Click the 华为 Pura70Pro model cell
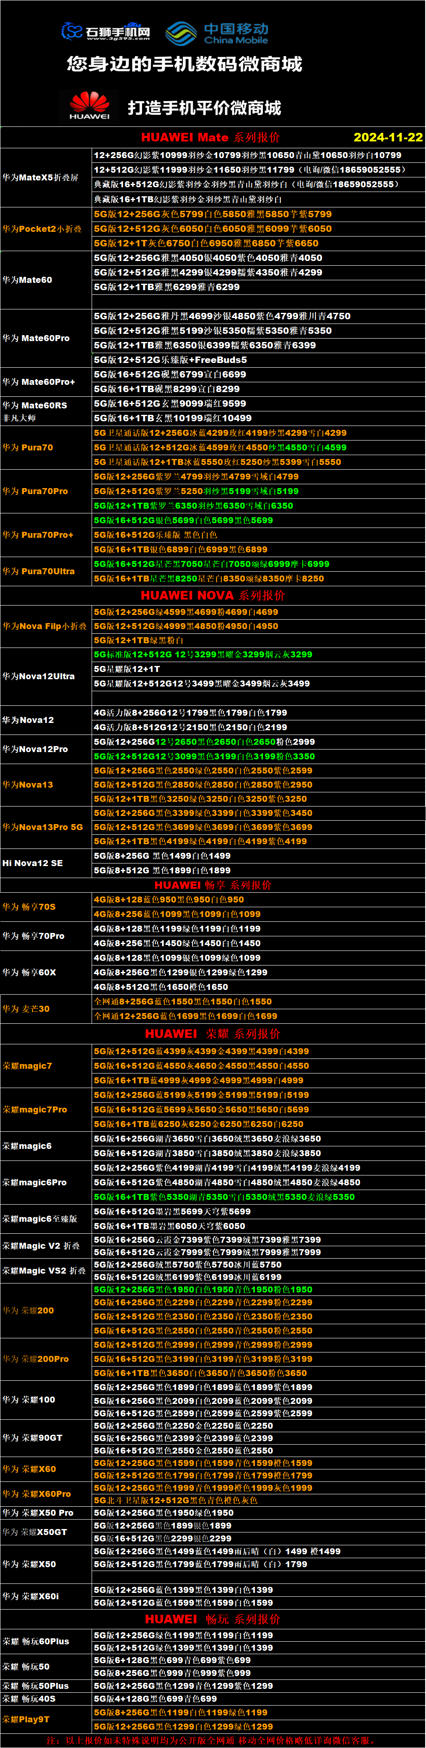The height and width of the screenshot is (1748, 426). coord(45,491)
